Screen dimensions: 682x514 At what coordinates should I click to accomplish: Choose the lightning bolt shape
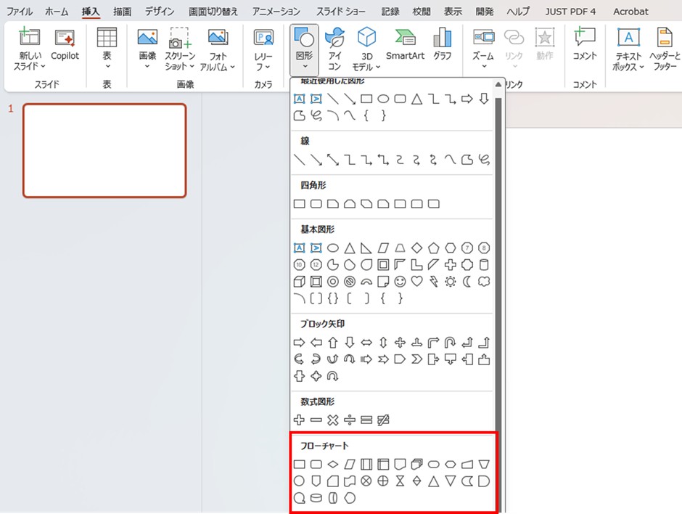tap(434, 281)
